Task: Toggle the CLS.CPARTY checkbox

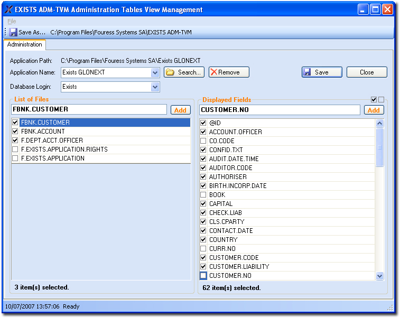Action: [x=203, y=222]
